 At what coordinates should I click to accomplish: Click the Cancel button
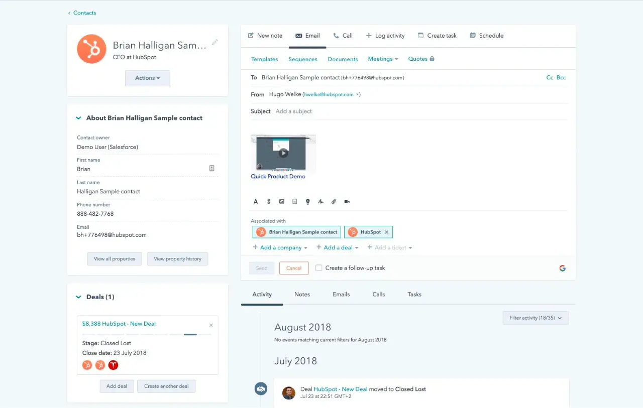pos(294,268)
